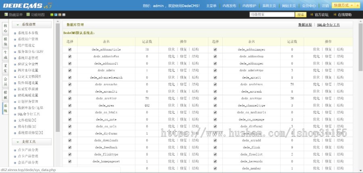Click the 在线帮助 help arrow icon
Image resolution: width=363 pixels, height=173 pixels.
[335, 15]
